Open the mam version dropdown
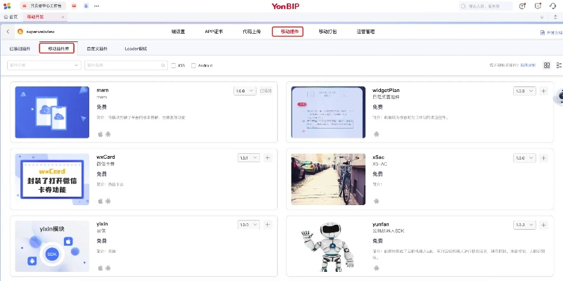This screenshot has height=281, width=563. [x=245, y=91]
